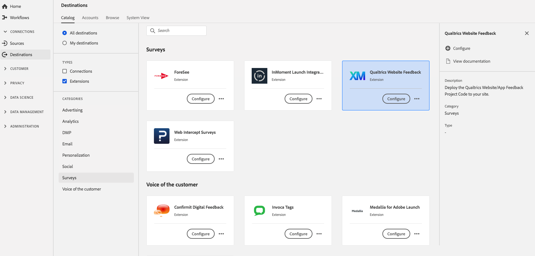Select the My destinations radio button

[x=65, y=43]
